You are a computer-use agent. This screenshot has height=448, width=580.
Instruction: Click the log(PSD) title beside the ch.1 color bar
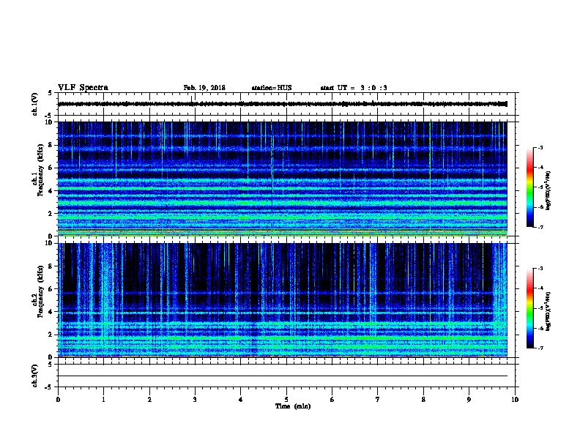pyautogui.click(x=549, y=190)
